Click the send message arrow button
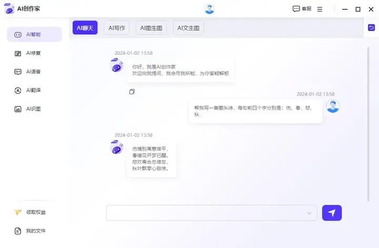This screenshot has height=248, width=379. pyautogui.click(x=332, y=213)
